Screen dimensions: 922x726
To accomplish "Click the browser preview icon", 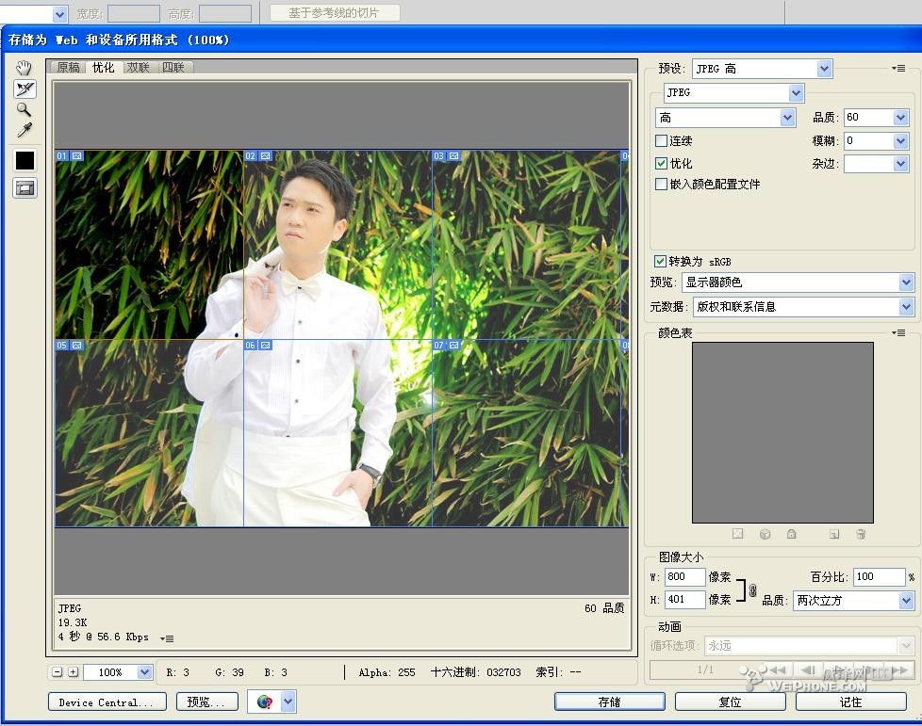I will click(x=265, y=702).
